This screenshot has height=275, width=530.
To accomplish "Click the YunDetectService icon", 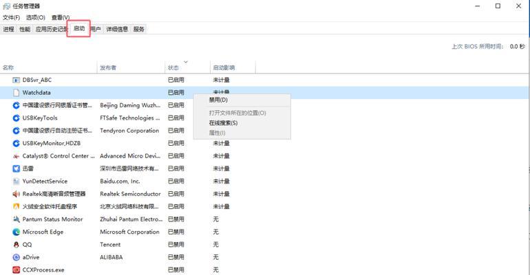I will click(16, 181).
